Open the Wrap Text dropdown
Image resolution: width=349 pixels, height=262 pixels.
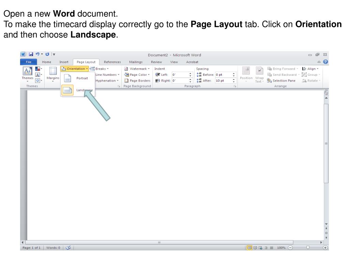[x=259, y=74]
